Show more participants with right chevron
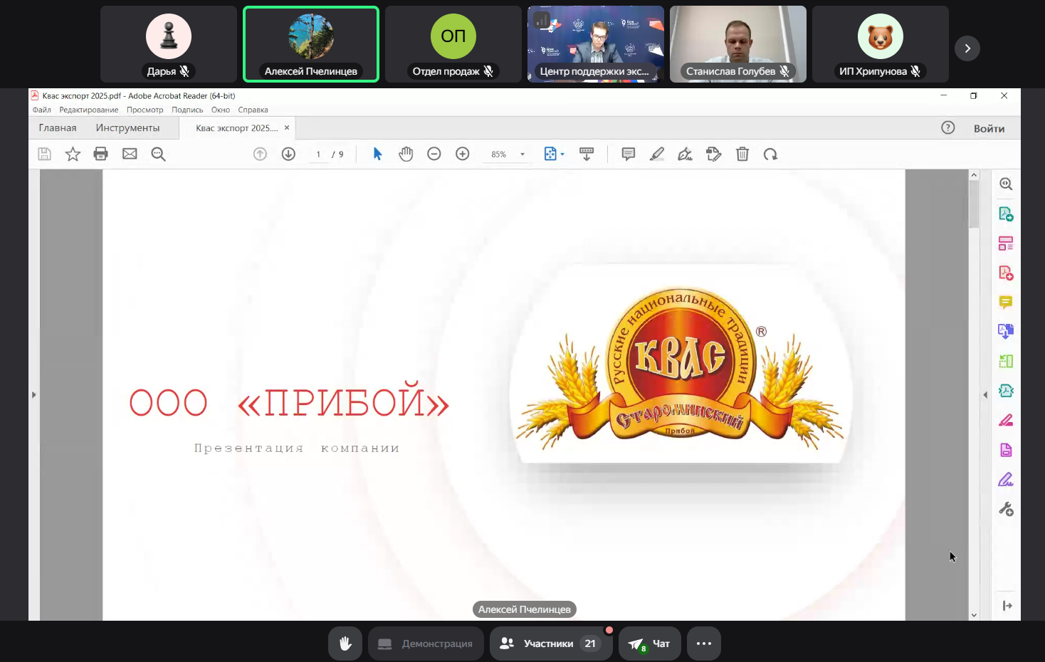 (x=967, y=48)
